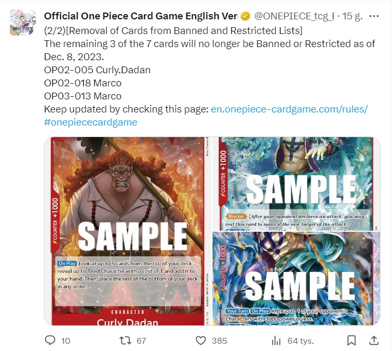The width and height of the screenshot is (392, 351).
Task: Click the retweet arrows icon
Action: 125,341
